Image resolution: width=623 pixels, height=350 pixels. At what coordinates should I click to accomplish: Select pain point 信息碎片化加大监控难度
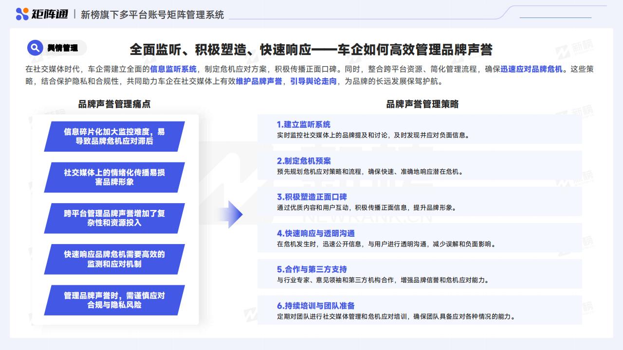click(x=114, y=137)
